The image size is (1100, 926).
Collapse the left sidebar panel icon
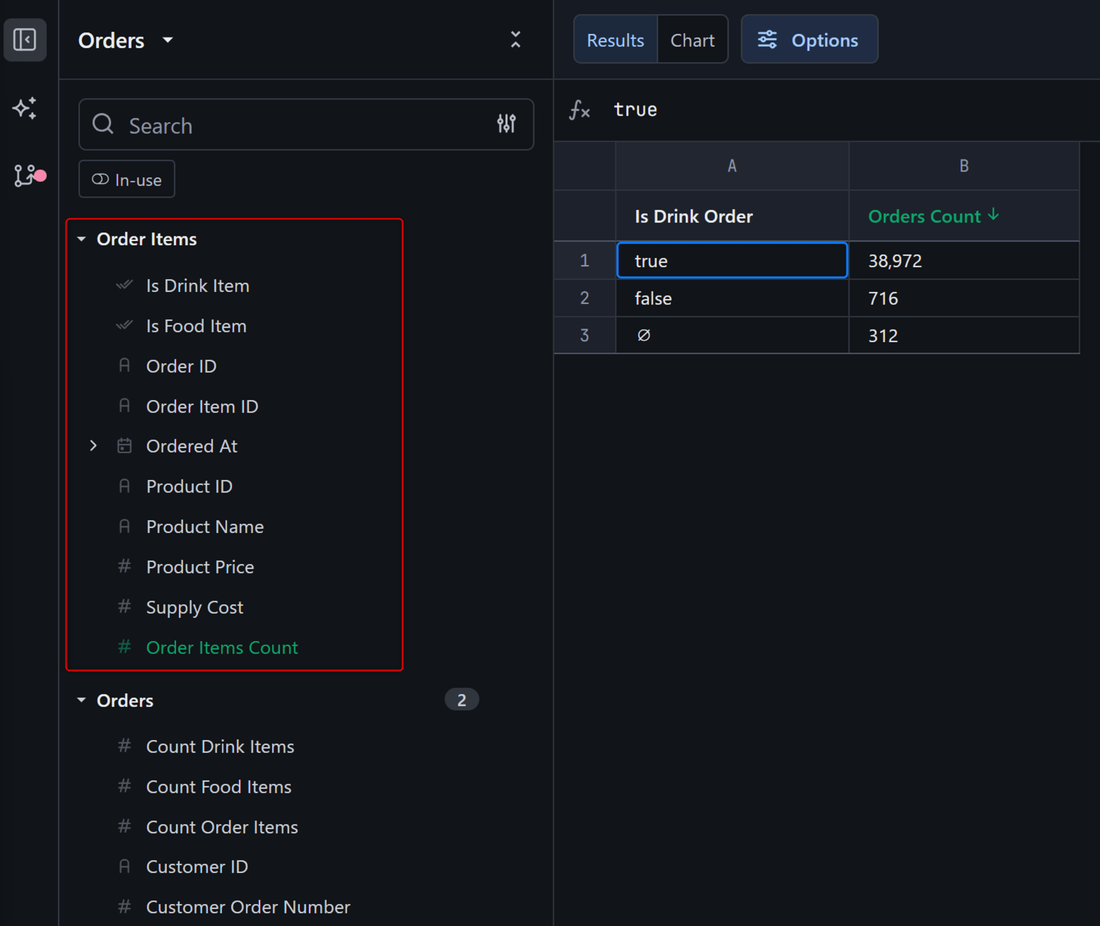[x=25, y=40]
